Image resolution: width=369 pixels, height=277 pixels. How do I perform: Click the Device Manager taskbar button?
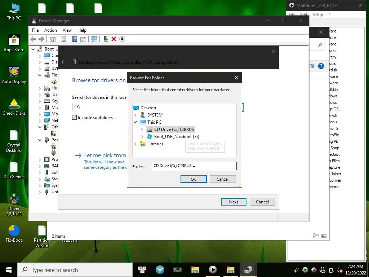tap(248, 270)
